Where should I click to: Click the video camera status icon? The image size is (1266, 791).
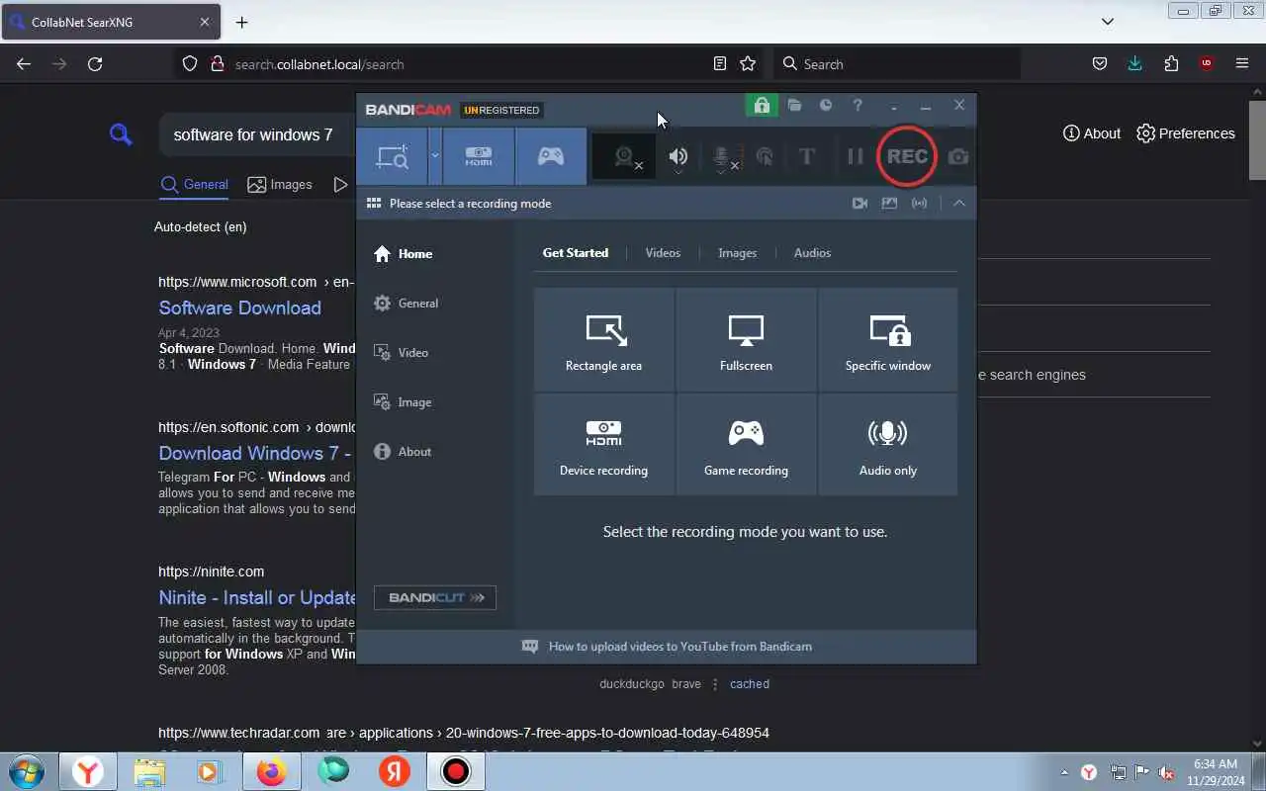point(859,203)
